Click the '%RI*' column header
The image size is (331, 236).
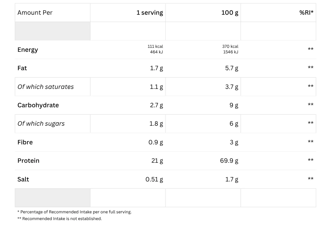coord(306,13)
